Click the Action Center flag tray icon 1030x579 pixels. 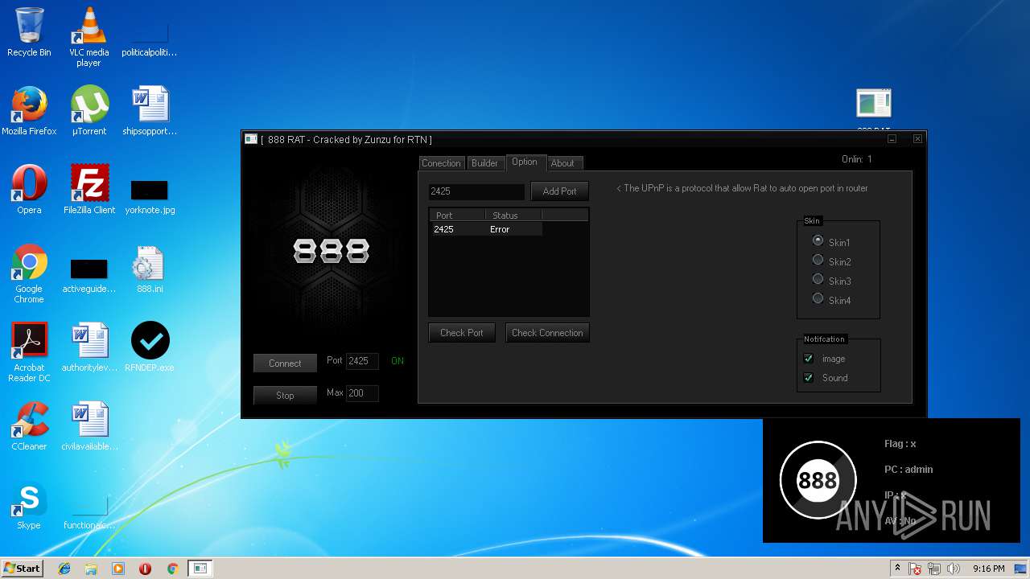[x=916, y=569]
